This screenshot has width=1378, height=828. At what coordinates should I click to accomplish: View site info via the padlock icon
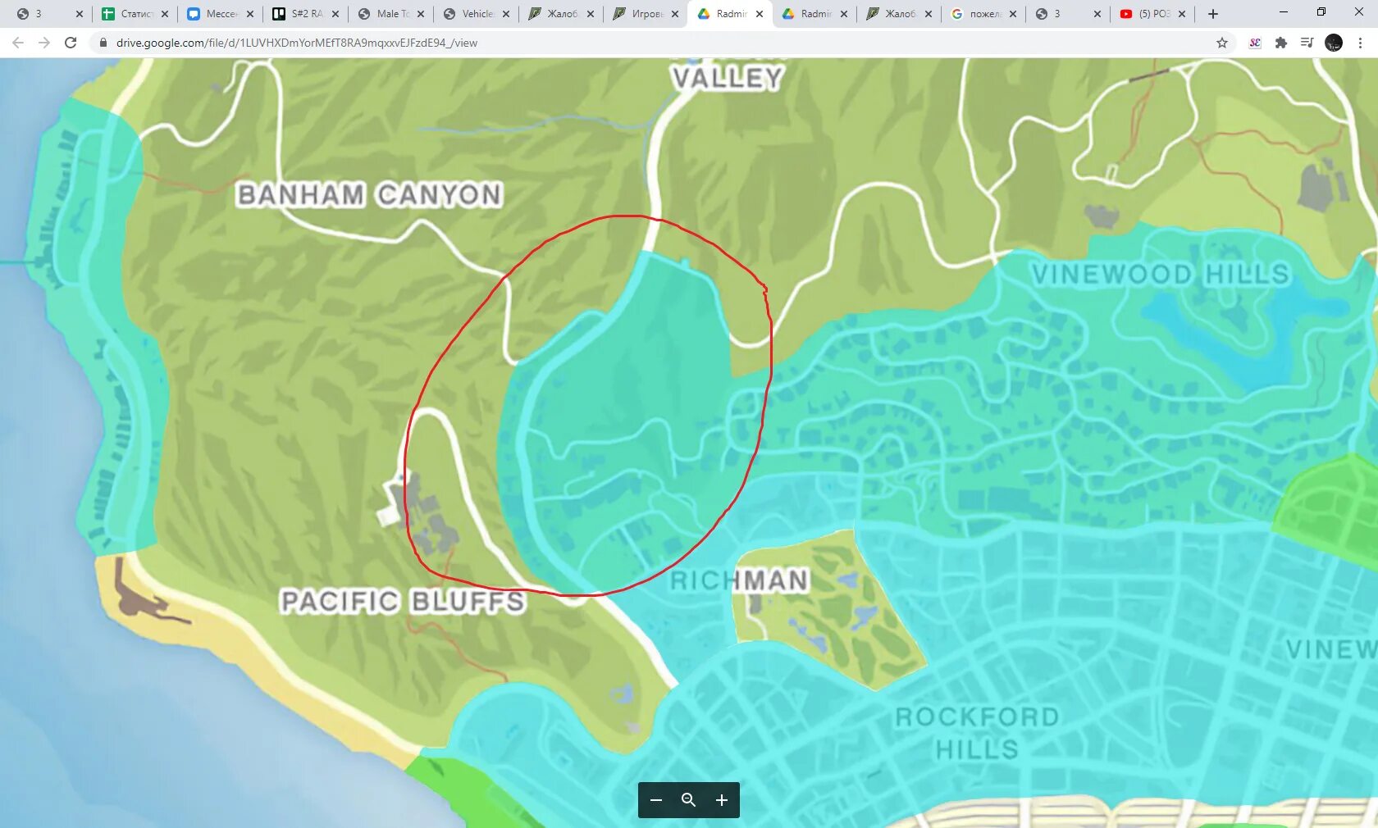coord(103,43)
